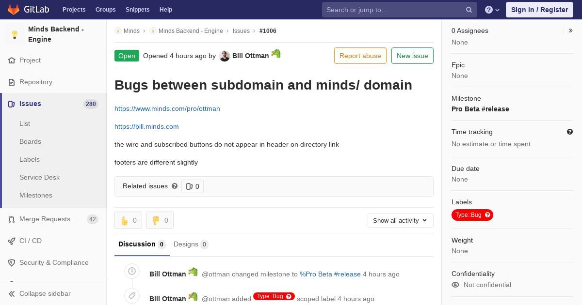Click the #1006 breadcrumb link

click(268, 31)
